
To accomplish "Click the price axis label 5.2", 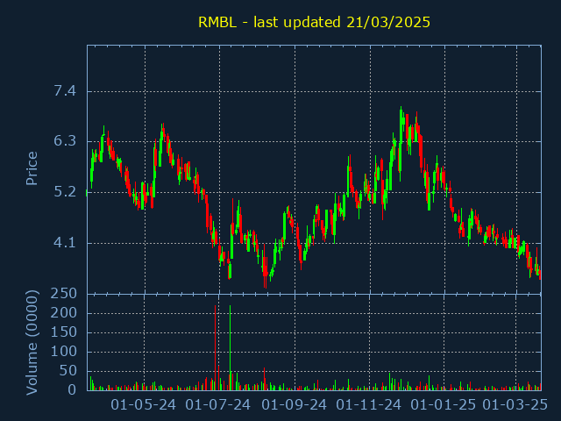I will (65, 192).
